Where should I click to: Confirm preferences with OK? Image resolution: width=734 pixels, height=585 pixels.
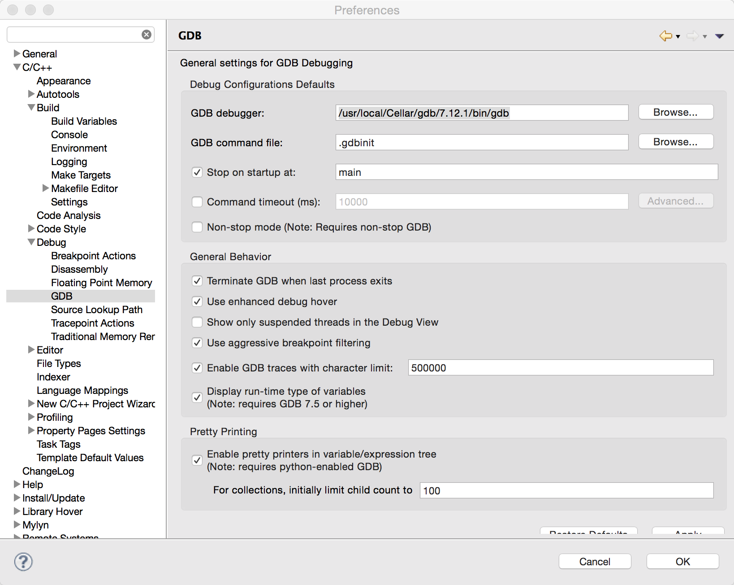682,562
